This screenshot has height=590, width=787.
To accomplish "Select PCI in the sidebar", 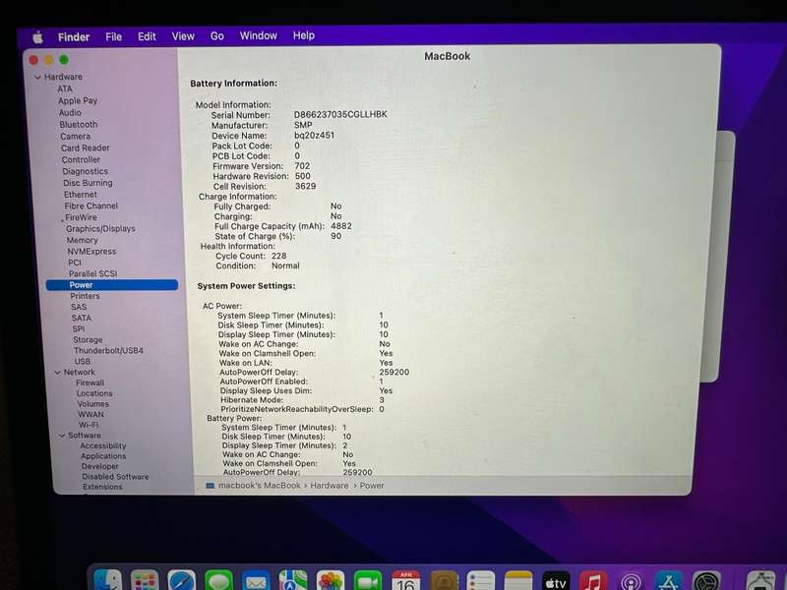I will (75, 263).
